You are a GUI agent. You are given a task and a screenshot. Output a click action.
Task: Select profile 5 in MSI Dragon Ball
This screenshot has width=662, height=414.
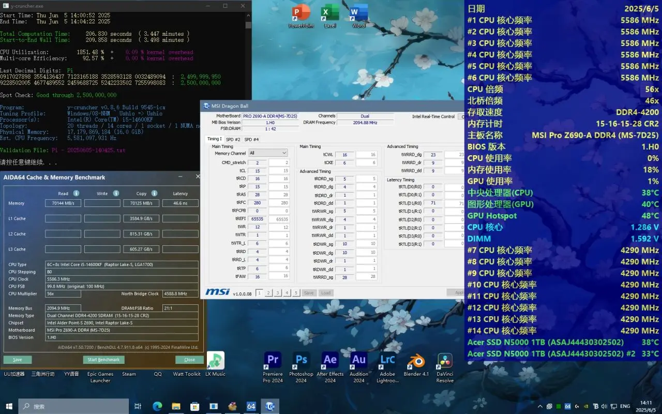pyautogui.click(x=296, y=293)
